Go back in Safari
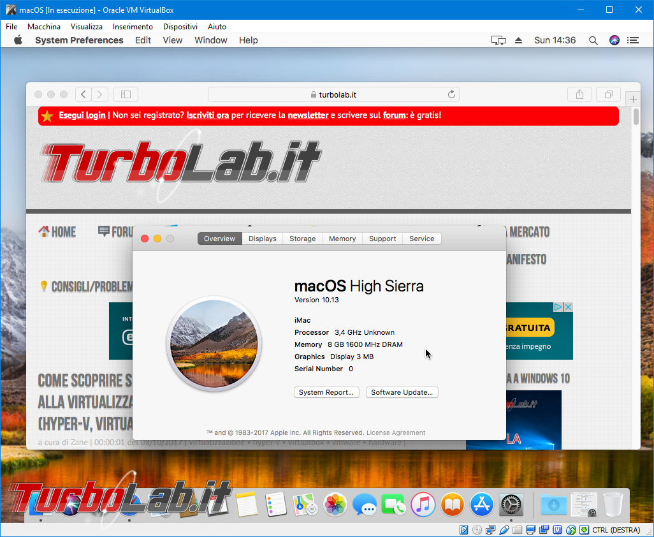654x537 pixels. [x=84, y=94]
